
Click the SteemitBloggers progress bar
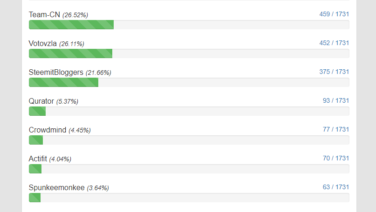(63, 82)
